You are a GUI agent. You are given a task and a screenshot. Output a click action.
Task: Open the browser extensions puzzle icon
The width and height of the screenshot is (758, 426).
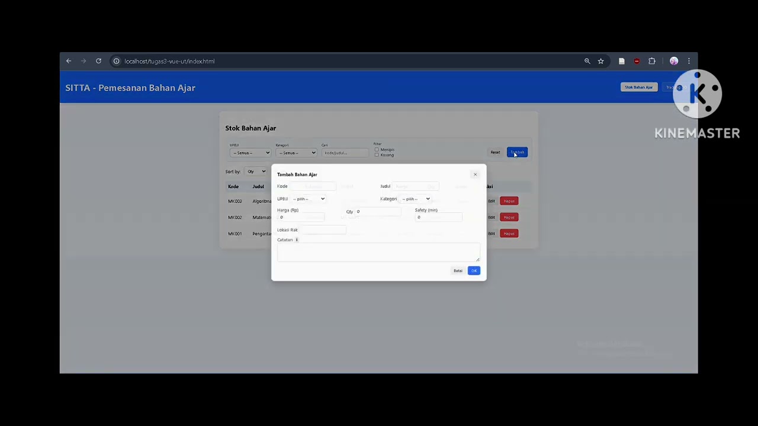coord(652,61)
